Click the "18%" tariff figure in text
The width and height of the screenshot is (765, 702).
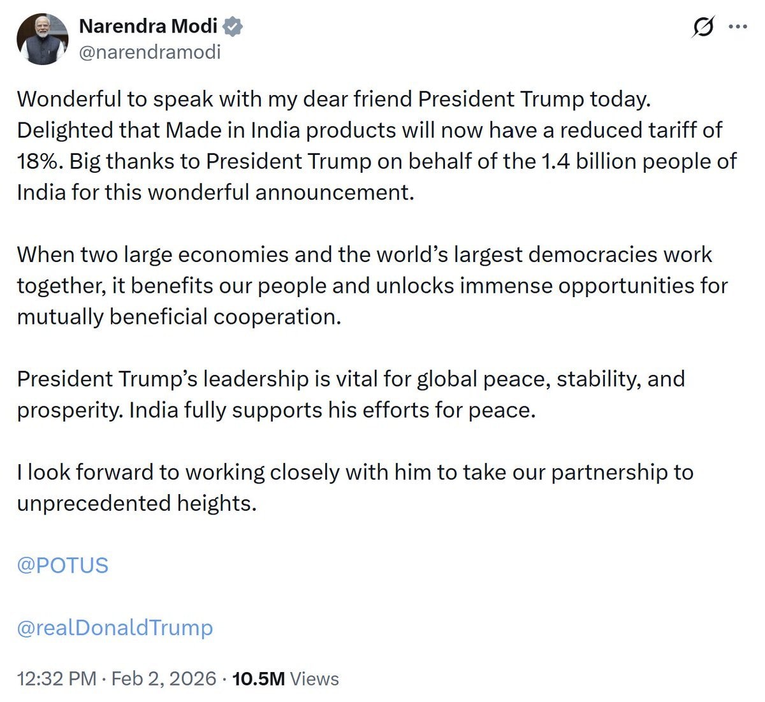[40, 161]
